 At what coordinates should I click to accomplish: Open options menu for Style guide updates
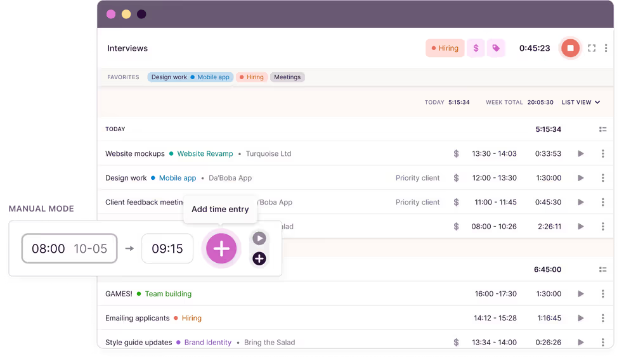point(602,342)
